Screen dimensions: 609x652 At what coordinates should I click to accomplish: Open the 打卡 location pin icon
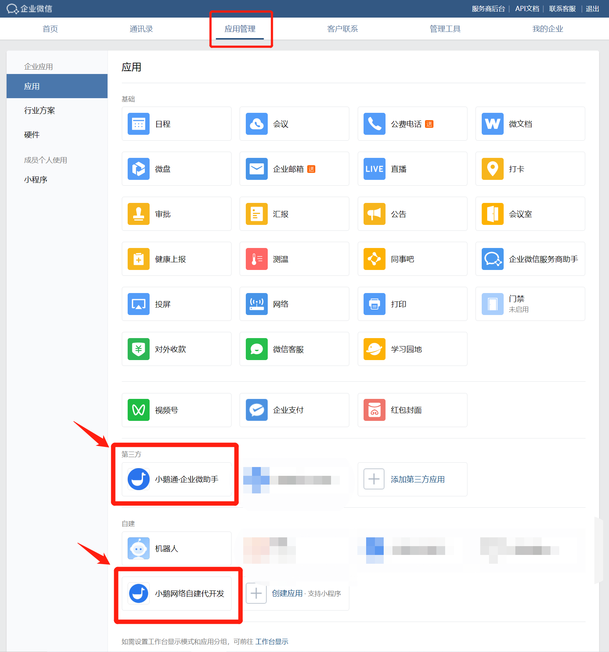tap(493, 169)
